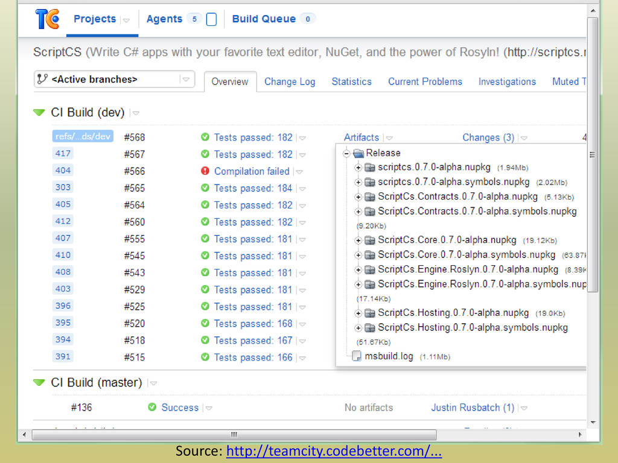The image size is (618, 463).
Task: Open CI Build (dev) options dropdown
Action: pos(136,113)
